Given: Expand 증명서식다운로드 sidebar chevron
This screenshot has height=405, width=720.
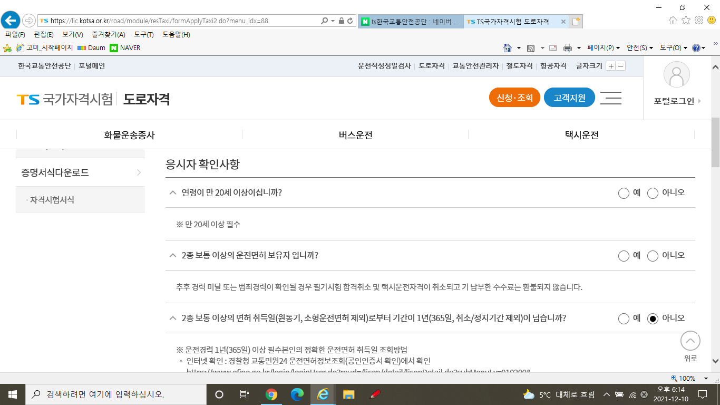Looking at the screenshot, I should (139, 172).
